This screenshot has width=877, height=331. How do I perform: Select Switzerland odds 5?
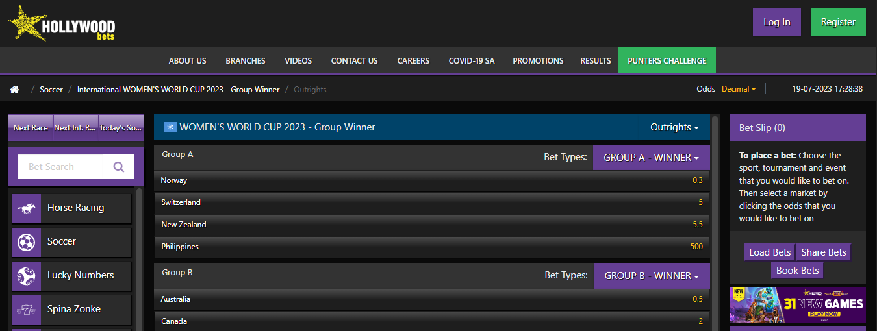(700, 202)
